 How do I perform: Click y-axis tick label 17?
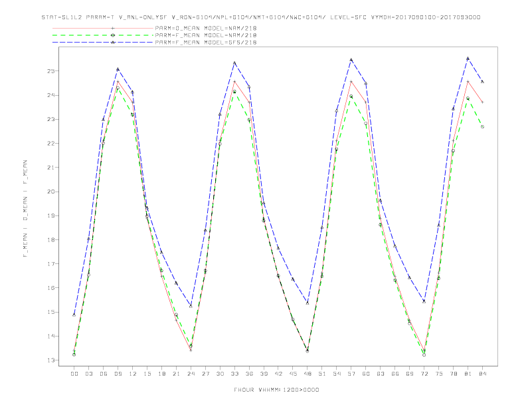point(50,263)
